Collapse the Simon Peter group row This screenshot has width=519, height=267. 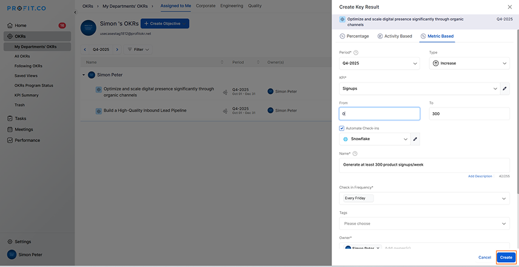click(x=84, y=75)
